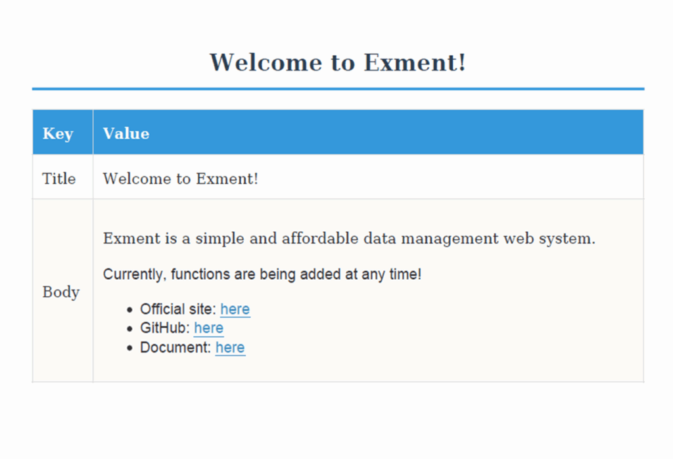
Task: Click the 'Official site:' bullet label
Action: click(178, 309)
